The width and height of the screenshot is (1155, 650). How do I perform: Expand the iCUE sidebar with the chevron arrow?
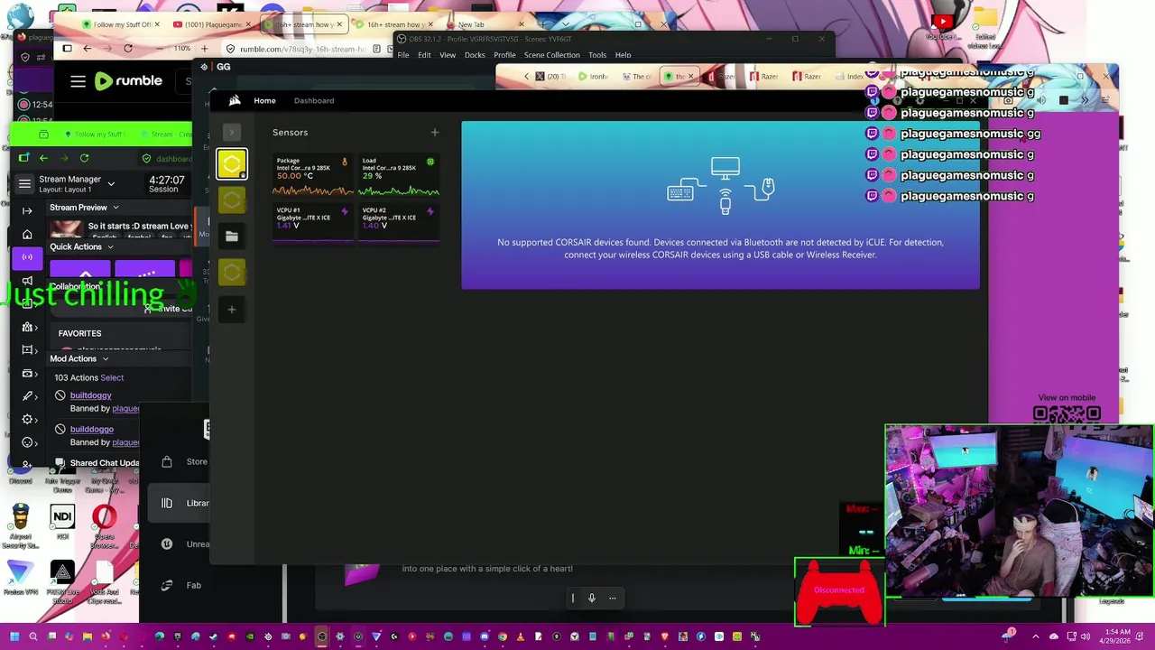pyautogui.click(x=231, y=133)
